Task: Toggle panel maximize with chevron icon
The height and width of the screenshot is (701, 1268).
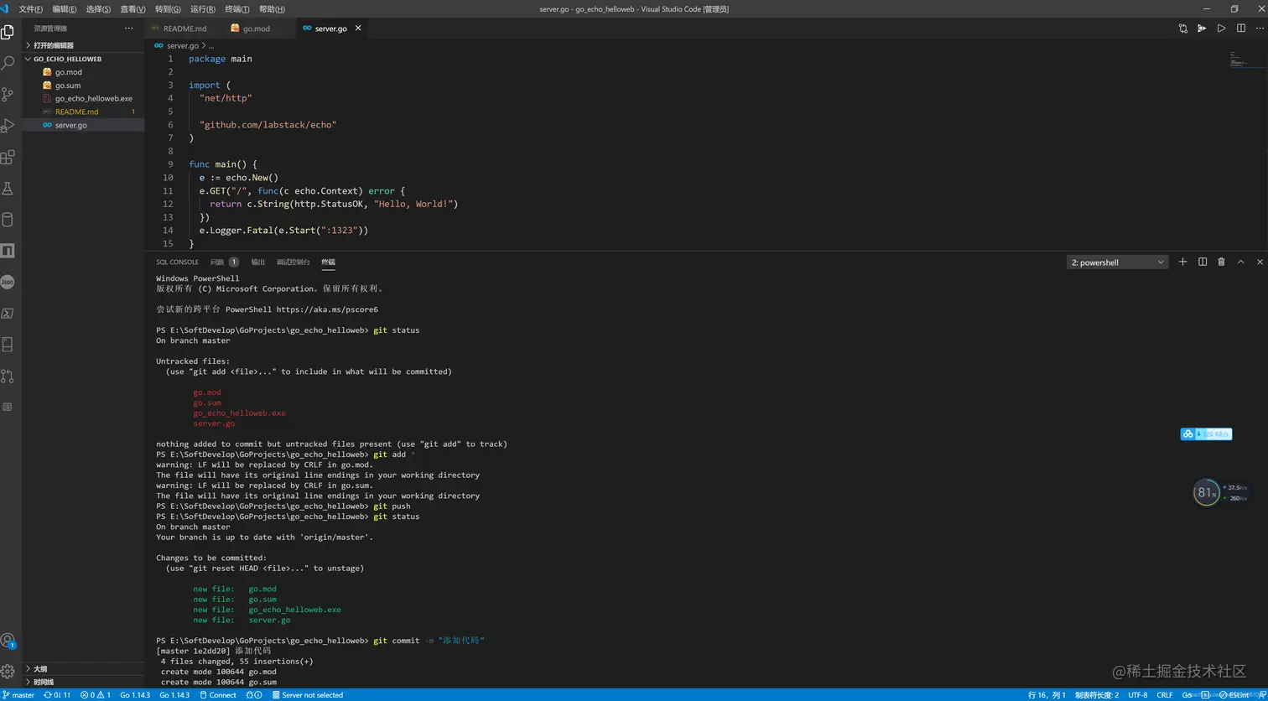Action: pyautogui.click(x=1240, y=262)
